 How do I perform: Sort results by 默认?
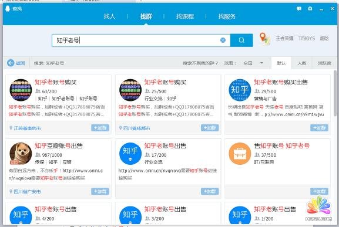click(281, 63)
